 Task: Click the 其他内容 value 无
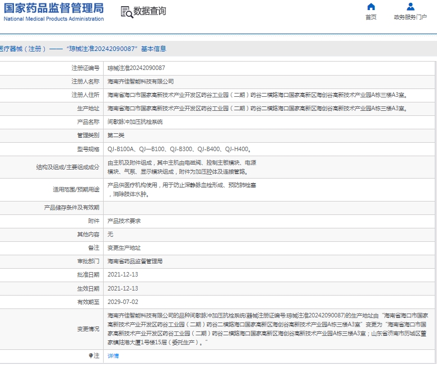110,235
